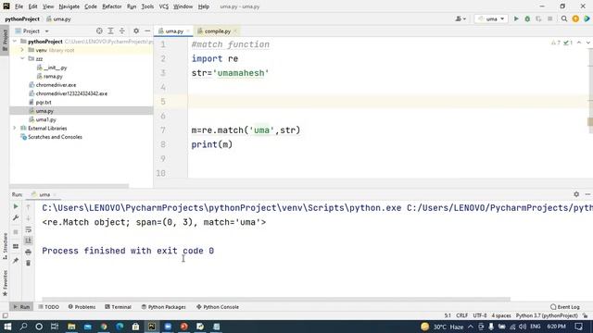Run the uma configuration from the top toolbar
Viewport: 593px width, 333px height.
tap(516, 18)
